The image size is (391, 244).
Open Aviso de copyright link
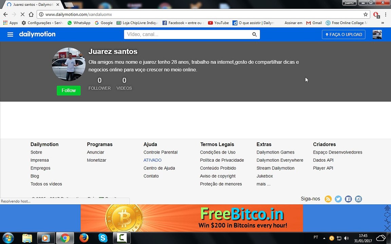coord(218,176)
